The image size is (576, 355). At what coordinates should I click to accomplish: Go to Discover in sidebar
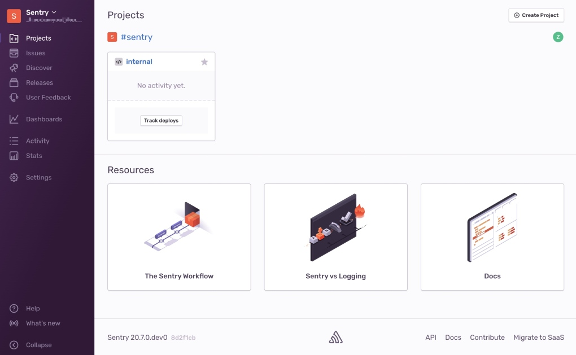point(39,68)
